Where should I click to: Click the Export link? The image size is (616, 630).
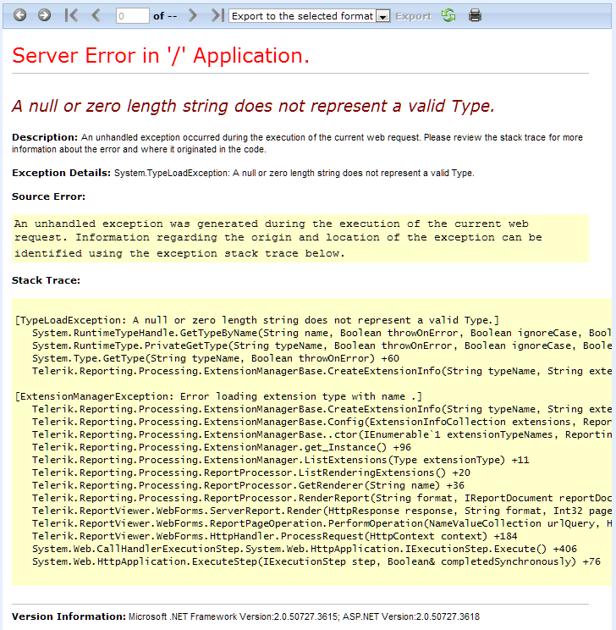pos(414,16)
